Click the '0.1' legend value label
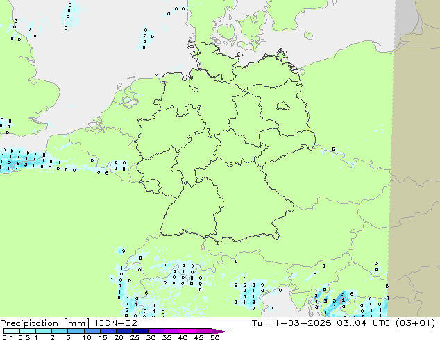Viewport: 440px width, 340px height. (x=8, y=337)
